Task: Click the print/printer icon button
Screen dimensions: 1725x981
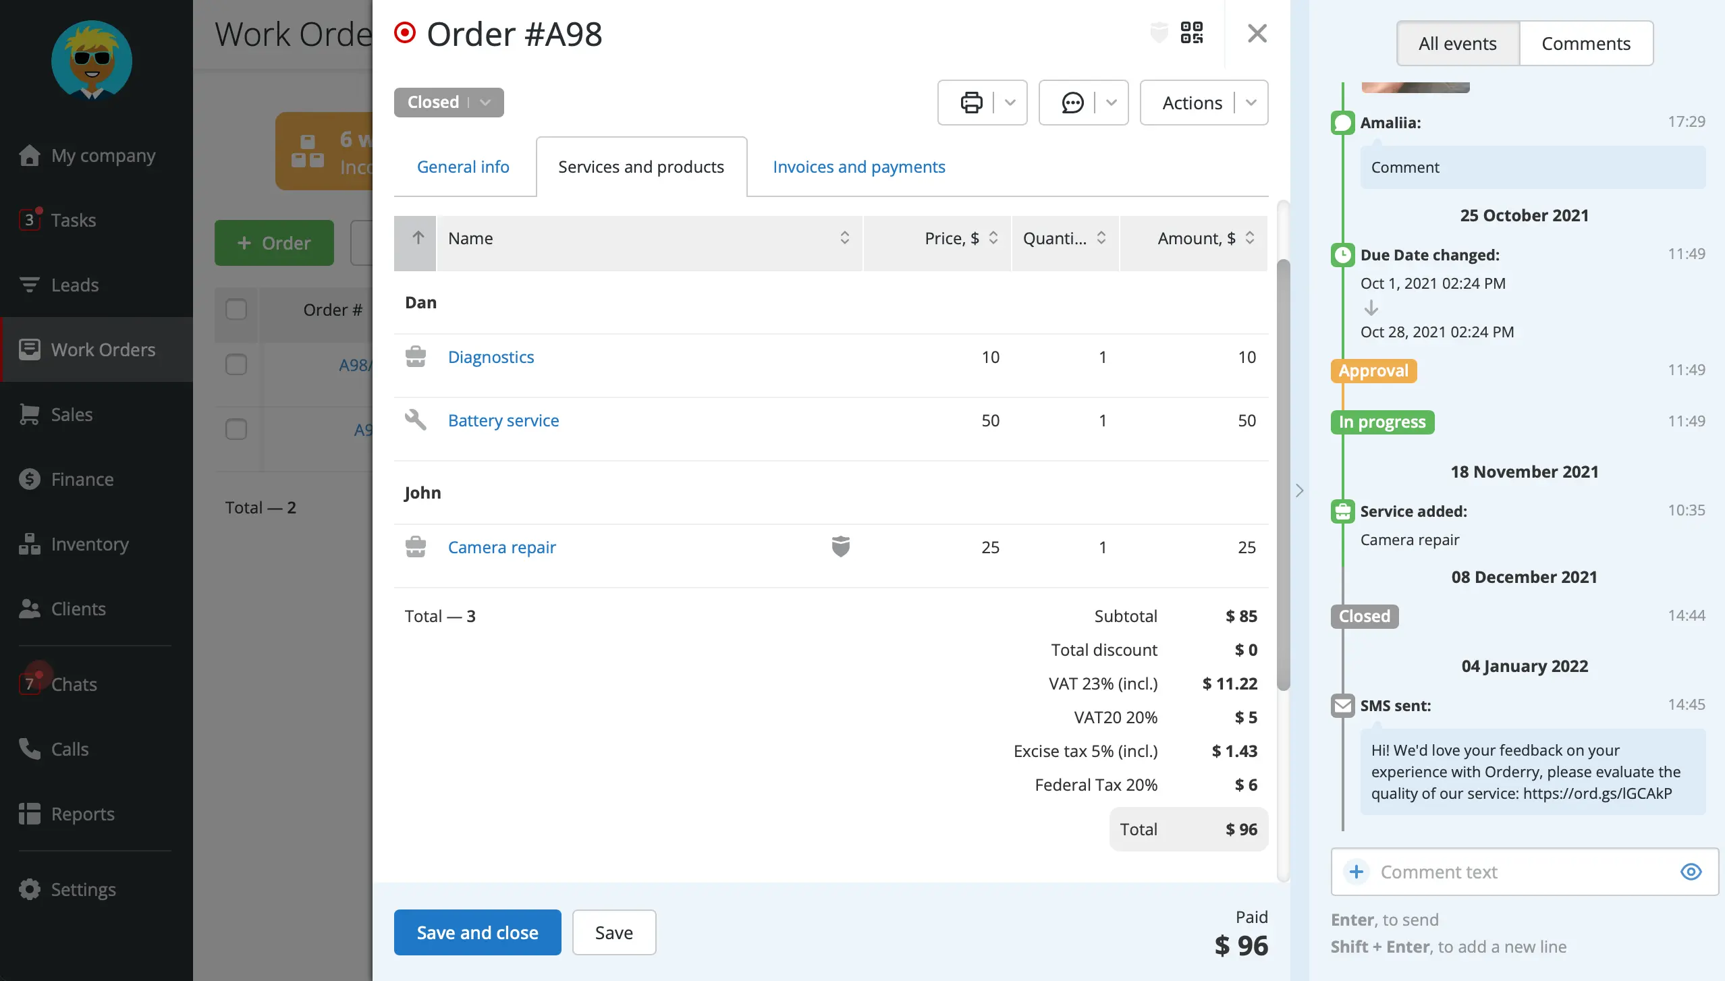Action: (970, 102)
